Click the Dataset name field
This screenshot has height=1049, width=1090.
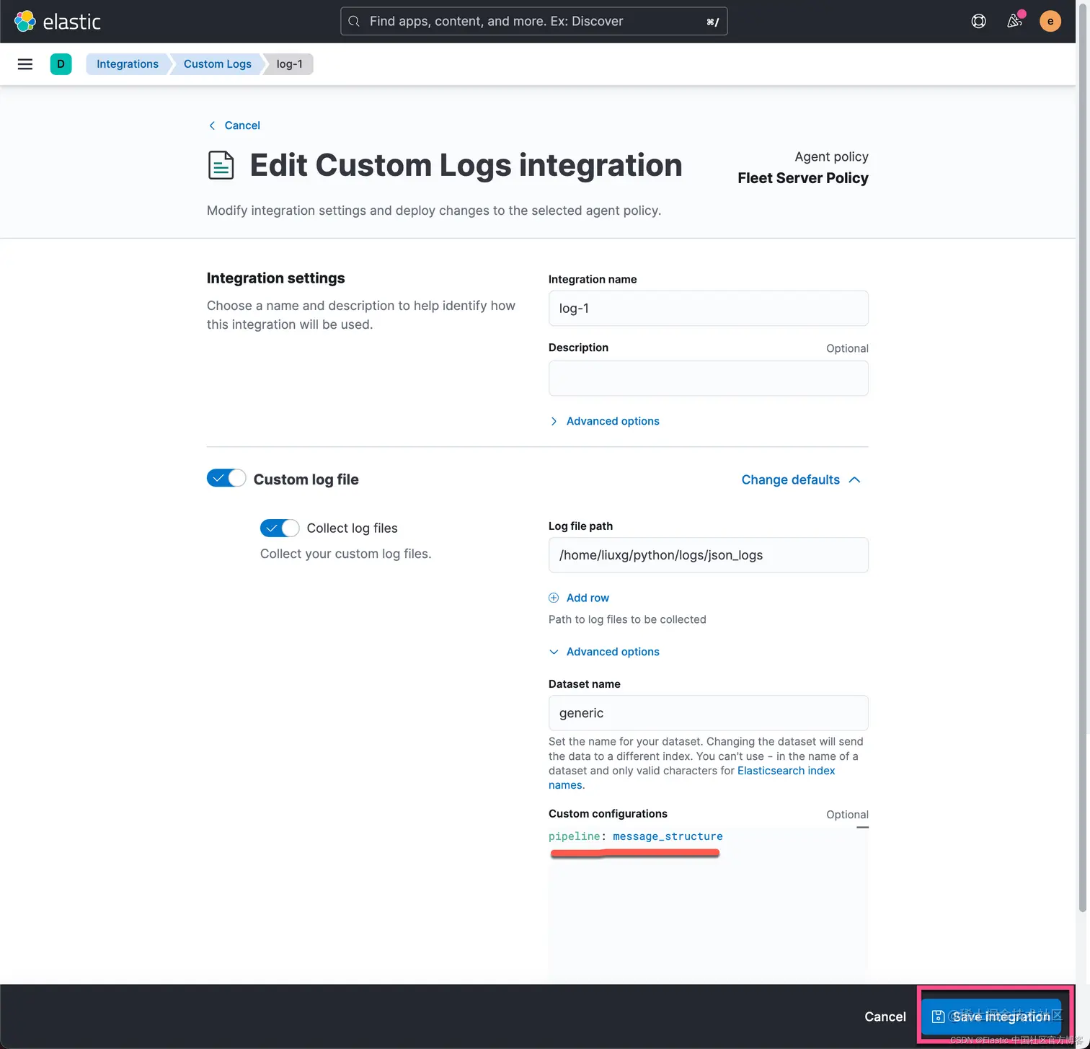(x=709, y=713)
